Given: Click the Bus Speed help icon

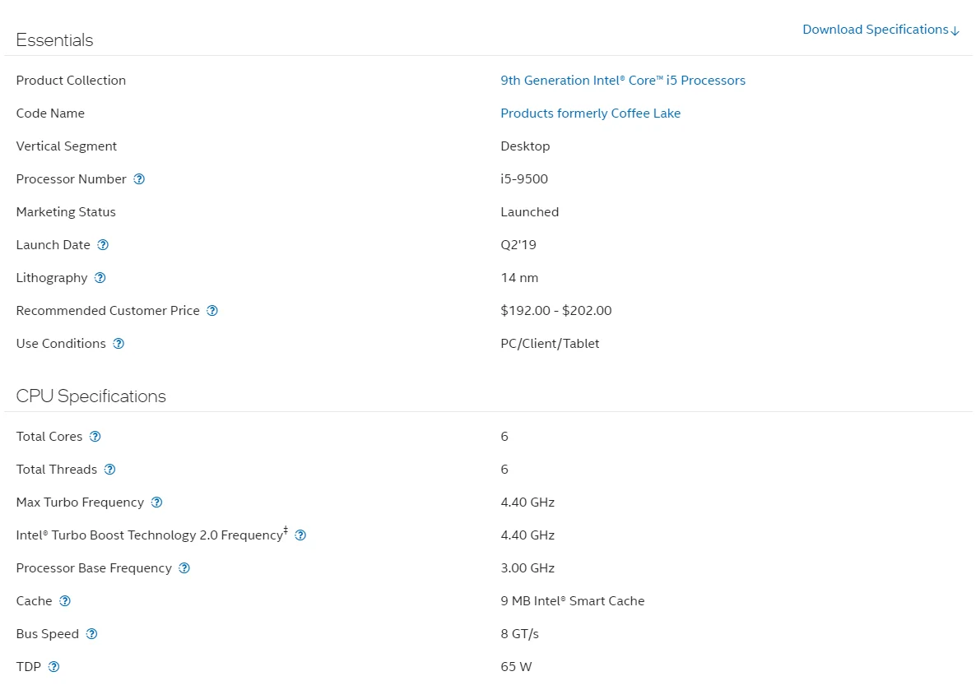Looking at the screenshot, I should point(91,634).
